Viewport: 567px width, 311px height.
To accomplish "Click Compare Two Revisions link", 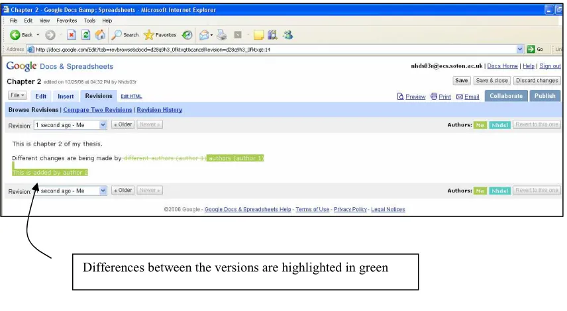I will click(x=97, y=110).
